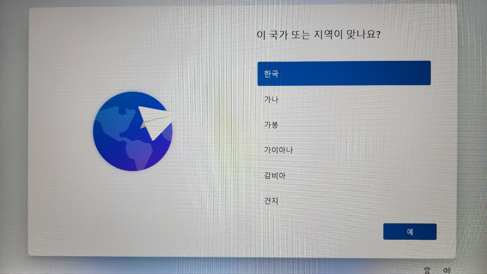Choose the 건지 list entry
The image size is (487, 274).
click(344, 201)
